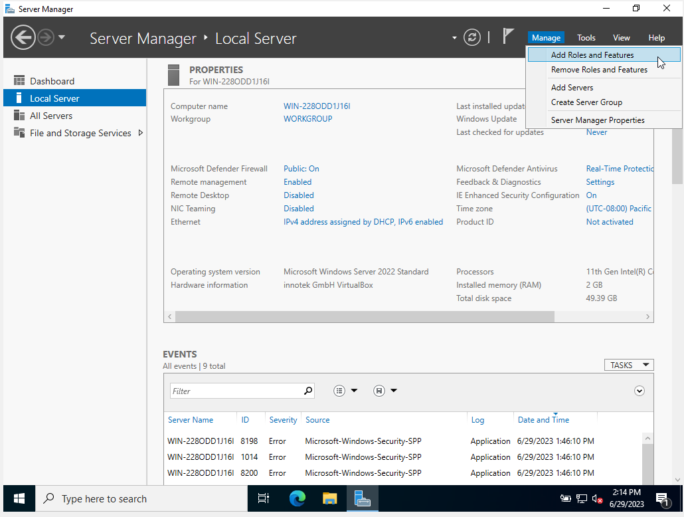Click Not activated next to Product ID
This screenshot has height=517, width=684.
(609, 221)
